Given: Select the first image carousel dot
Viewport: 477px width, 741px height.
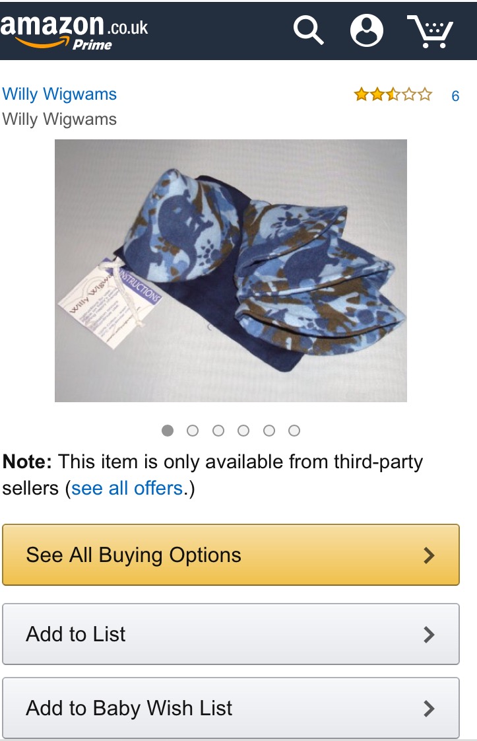Looking at the screenshot, I should [167, 431].
